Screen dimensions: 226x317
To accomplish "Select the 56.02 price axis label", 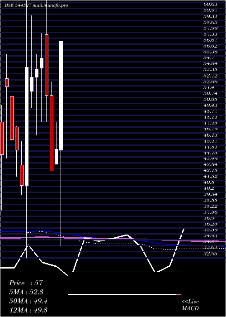I will (211, 46).
